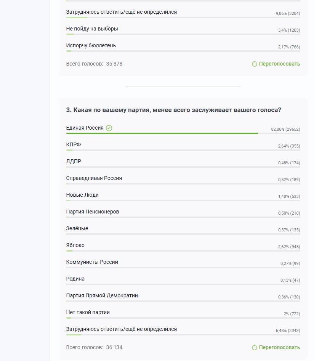
Task: Click the 0,27% (99) result value
Action: (290, 264)
